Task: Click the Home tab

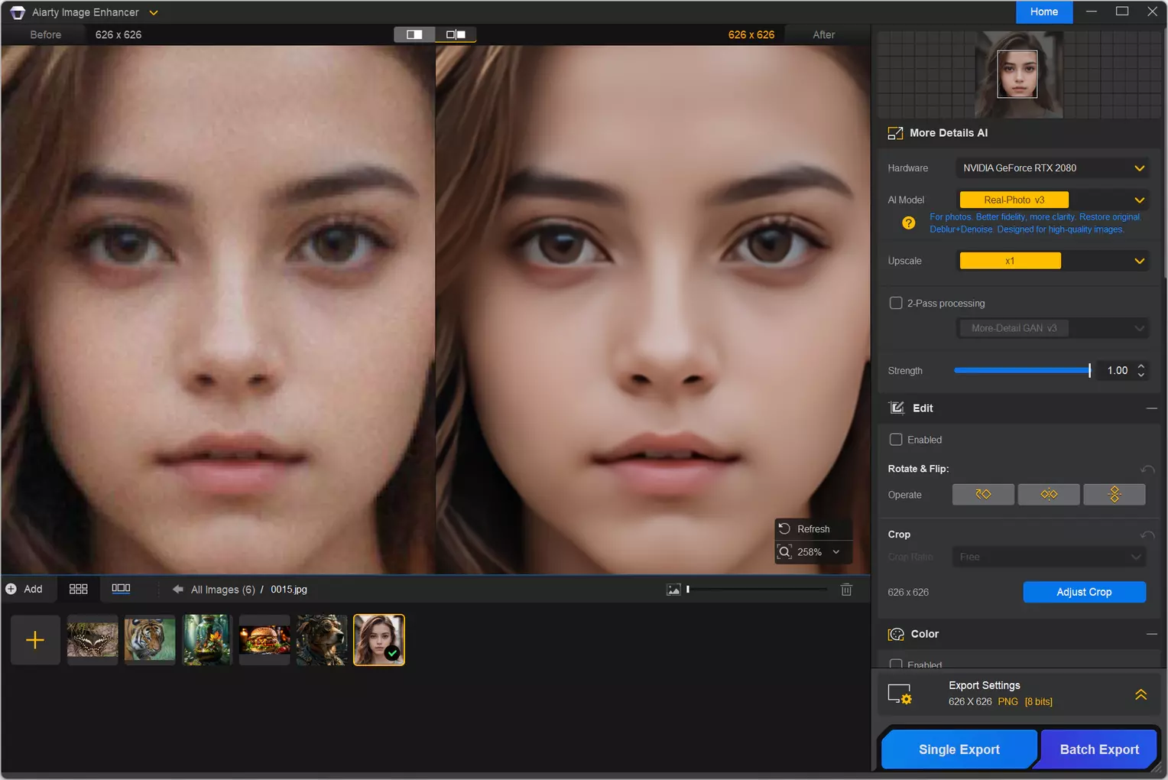Action: (1043, 11)
